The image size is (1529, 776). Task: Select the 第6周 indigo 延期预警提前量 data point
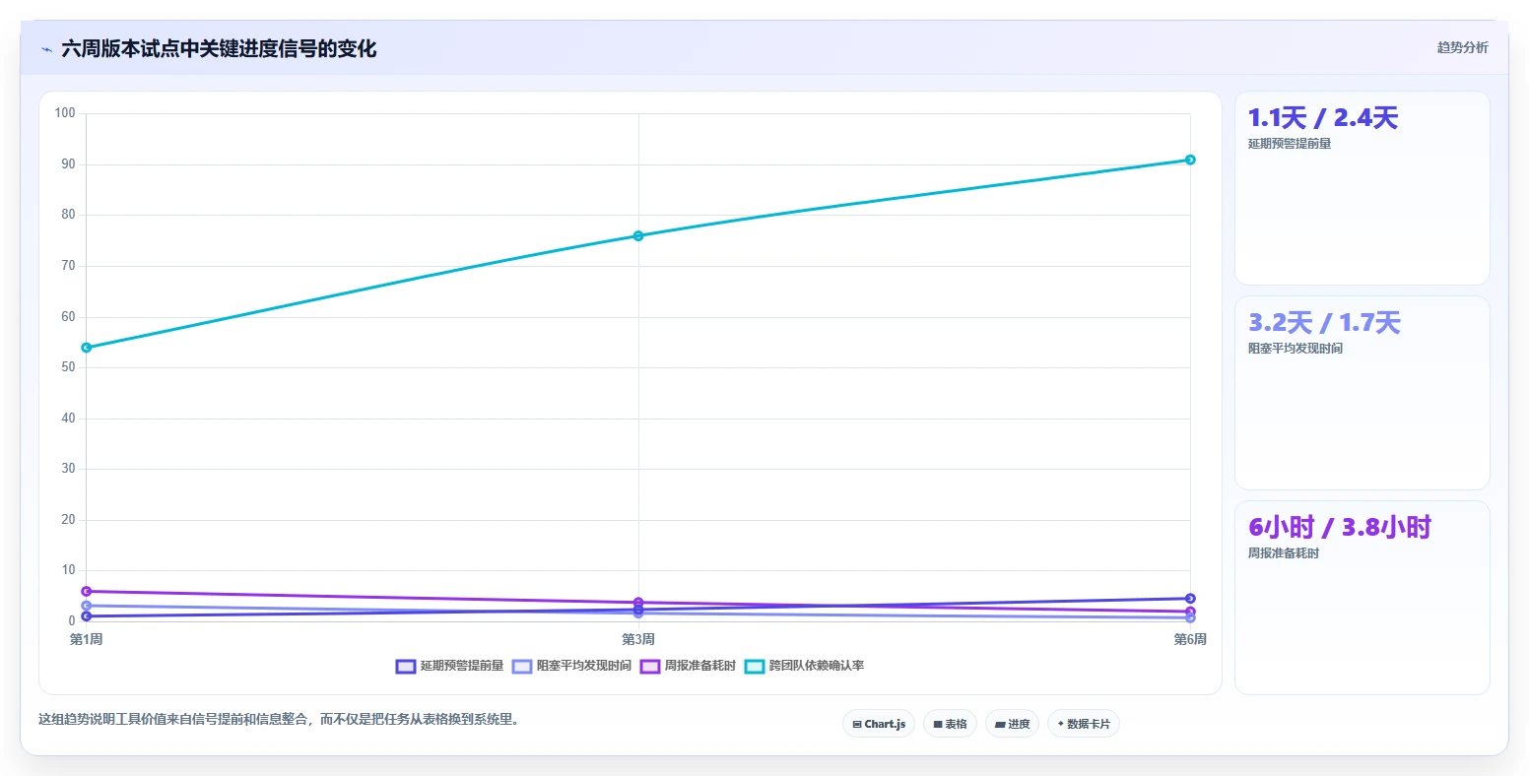1190,599
